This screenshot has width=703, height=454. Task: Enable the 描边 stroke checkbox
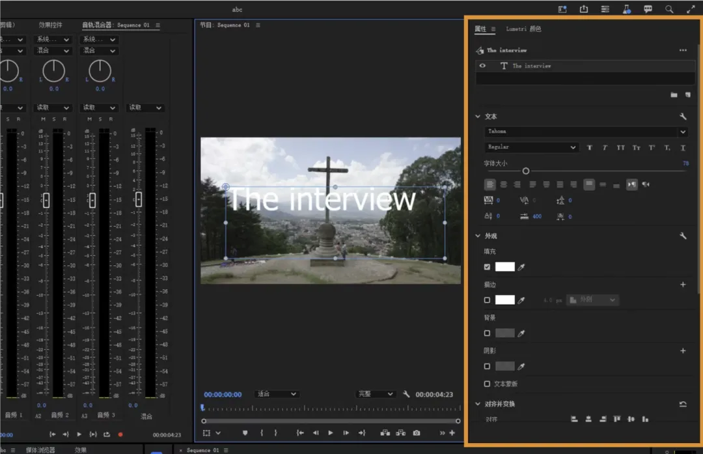pyautogui.click(x=487, y=300)
